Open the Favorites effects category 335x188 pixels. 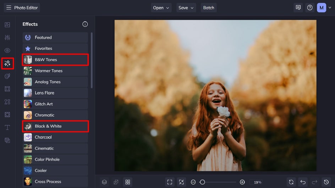pyautogui.click(x=55, y=49)
